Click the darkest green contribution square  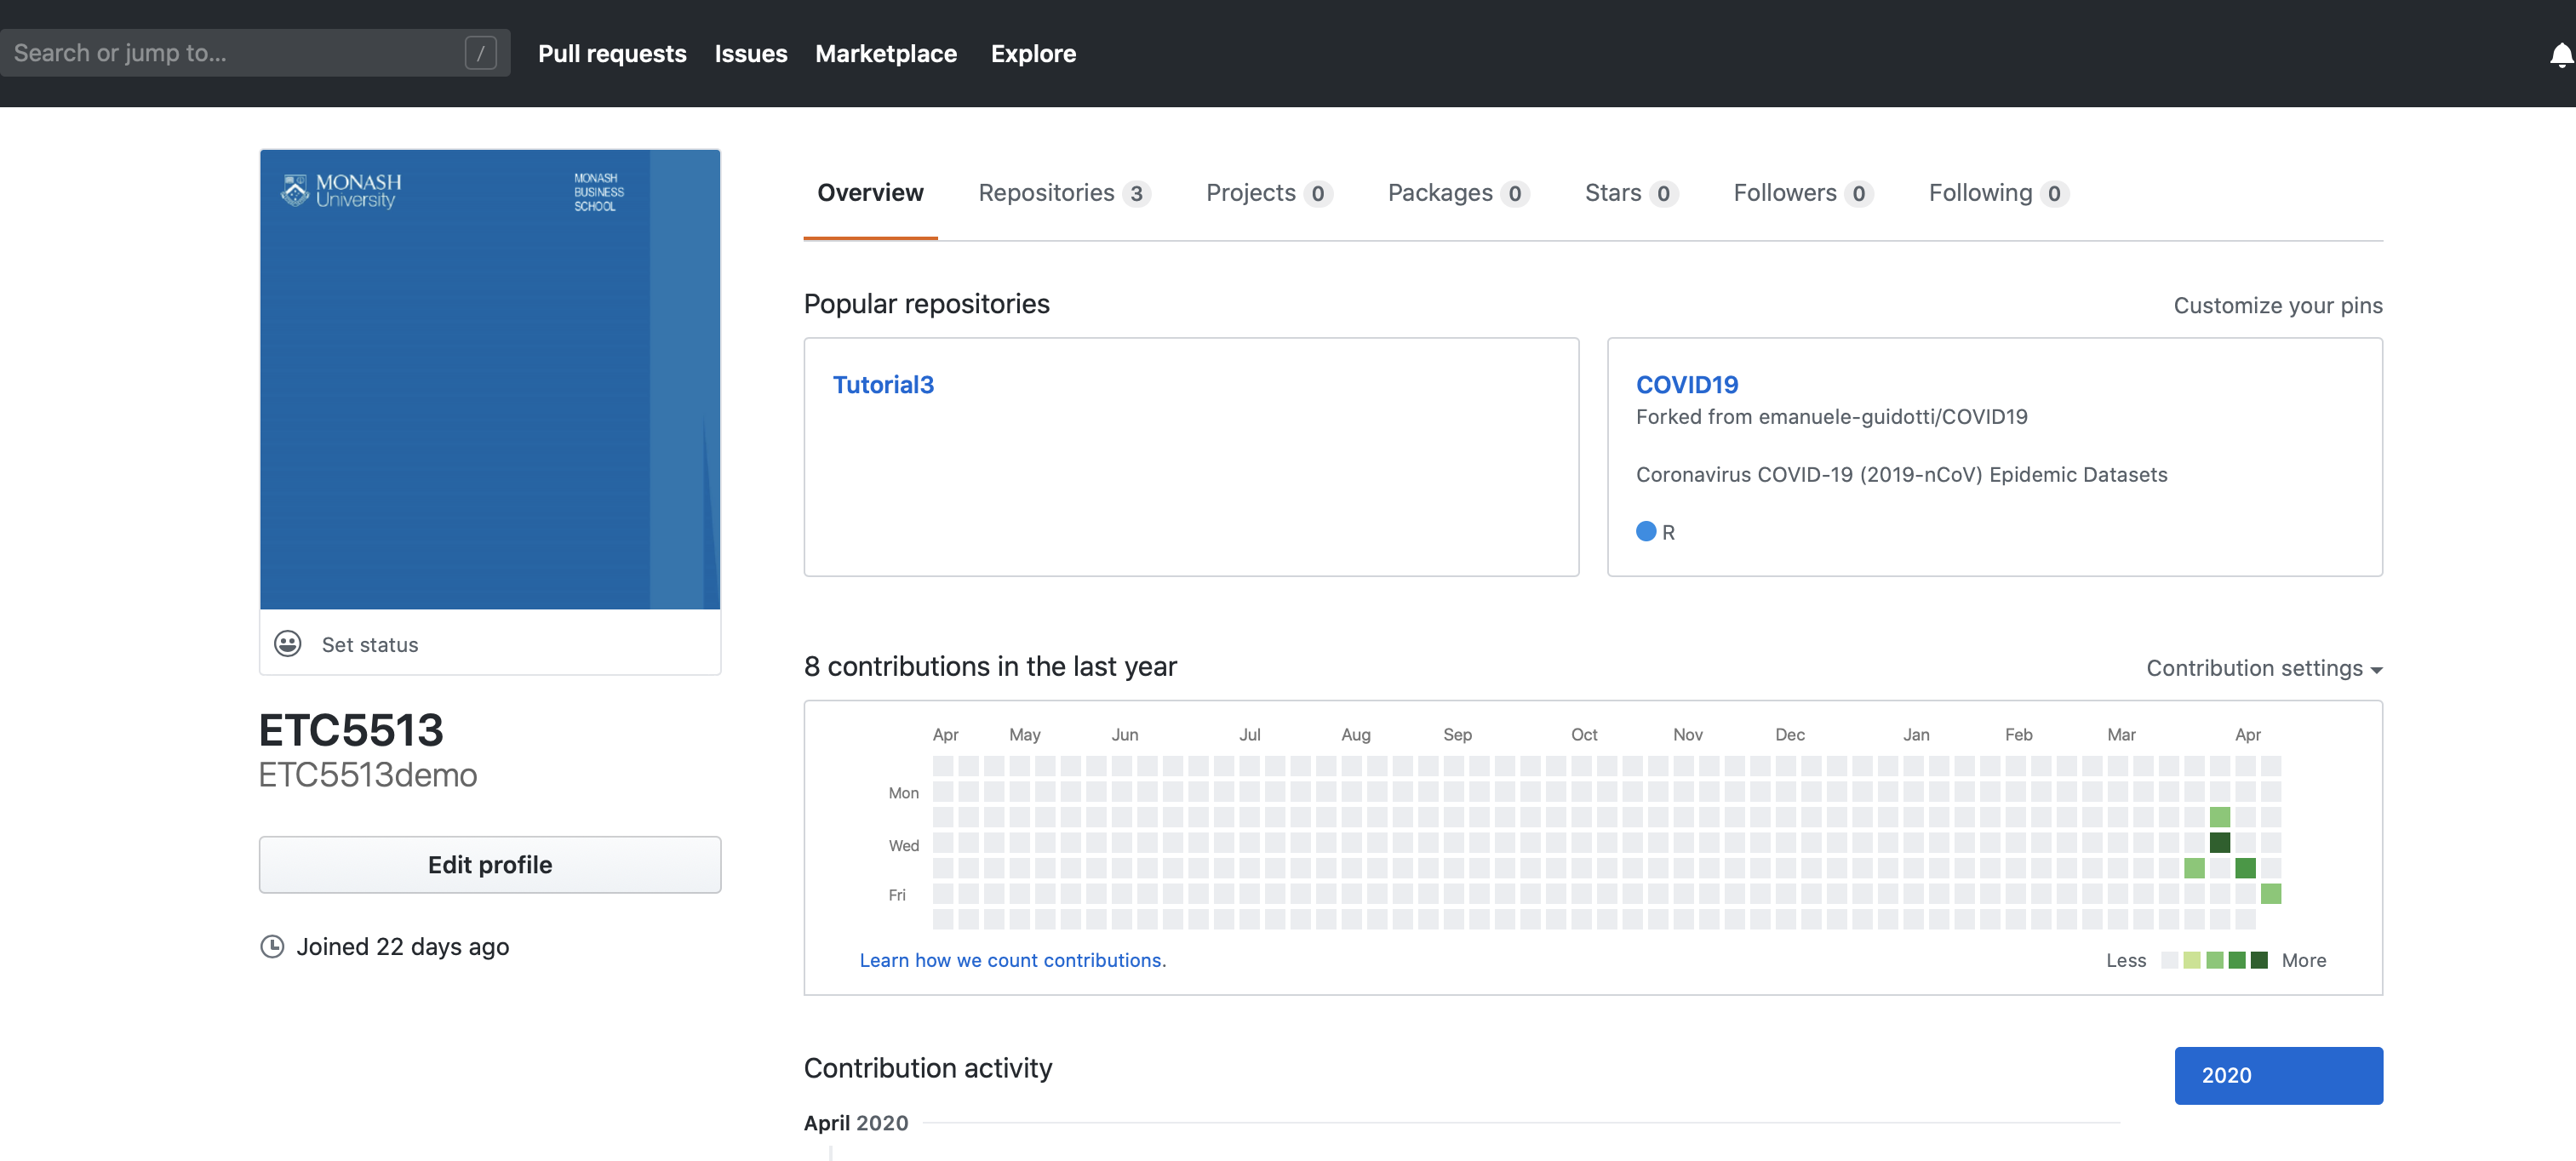2219,842
